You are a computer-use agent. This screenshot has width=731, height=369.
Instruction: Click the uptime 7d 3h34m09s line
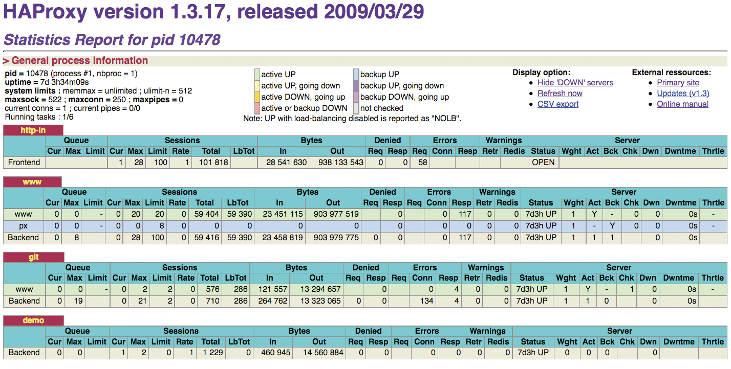click(47, 82)
